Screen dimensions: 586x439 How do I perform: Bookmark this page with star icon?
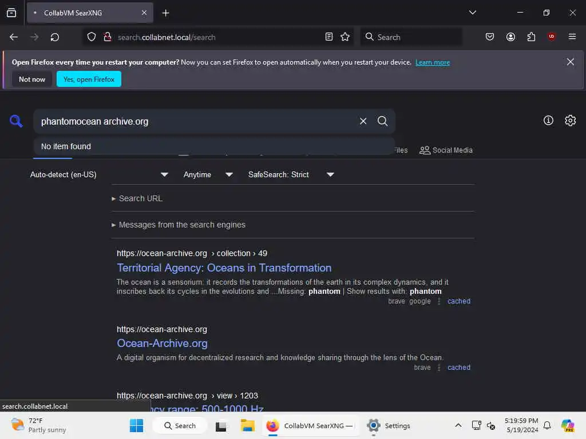(345, 37)
